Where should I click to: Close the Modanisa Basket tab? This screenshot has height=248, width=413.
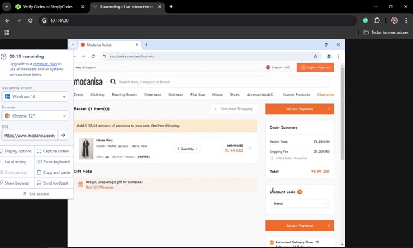[x=137, y=45]
